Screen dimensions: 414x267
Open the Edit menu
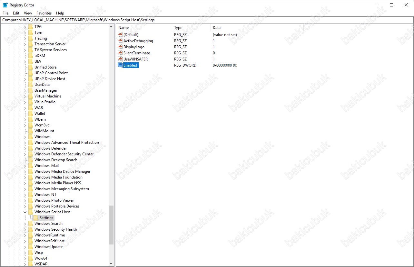(16, 13)
